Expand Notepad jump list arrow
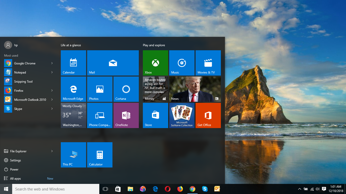The image size is (346, 194). pyautogui.click(x=52, y=72)
